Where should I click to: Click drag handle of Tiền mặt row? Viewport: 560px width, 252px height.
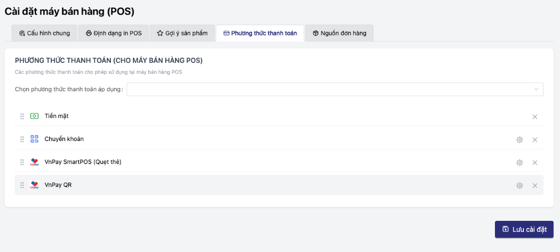coord(22,116)
